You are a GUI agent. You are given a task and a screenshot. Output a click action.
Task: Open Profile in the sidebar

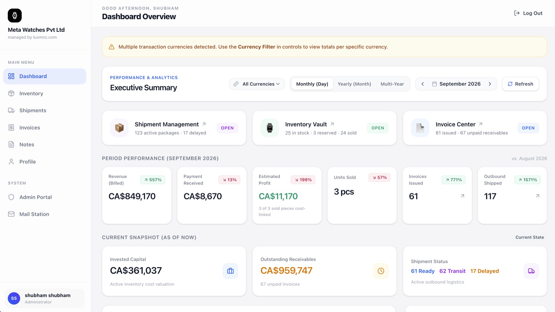pyautogui.click(x=45, y=162)
